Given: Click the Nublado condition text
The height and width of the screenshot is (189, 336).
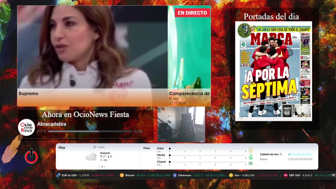Looking at the screenshot, I should coord(105,153).
